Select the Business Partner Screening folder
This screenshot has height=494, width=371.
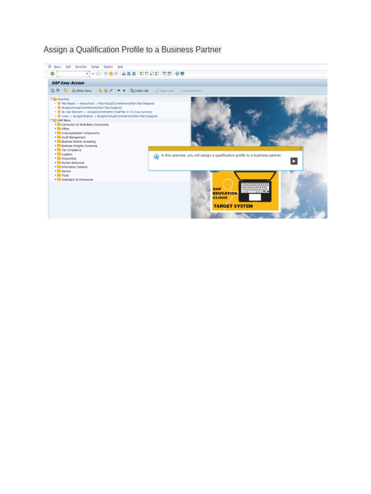coord(79,142)
